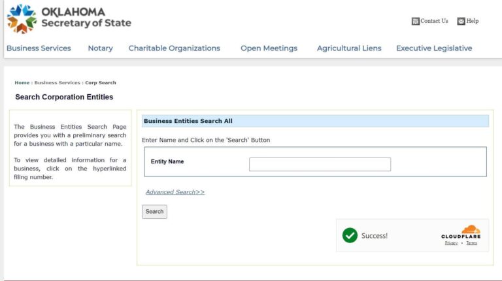The width and height of the screenshot is (502, 281).
Task: Select Charitable Organizations menu item
Action: click(x=174, y=48)
